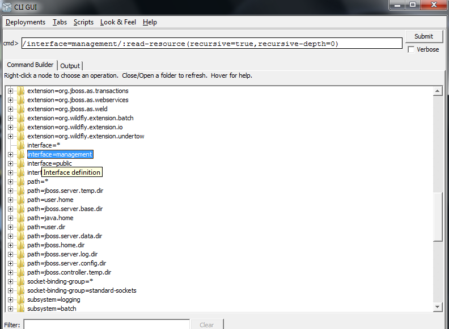
Task: Click folder icon of path=jboss.server.log.dir
Action: click(x=20, y=254)
